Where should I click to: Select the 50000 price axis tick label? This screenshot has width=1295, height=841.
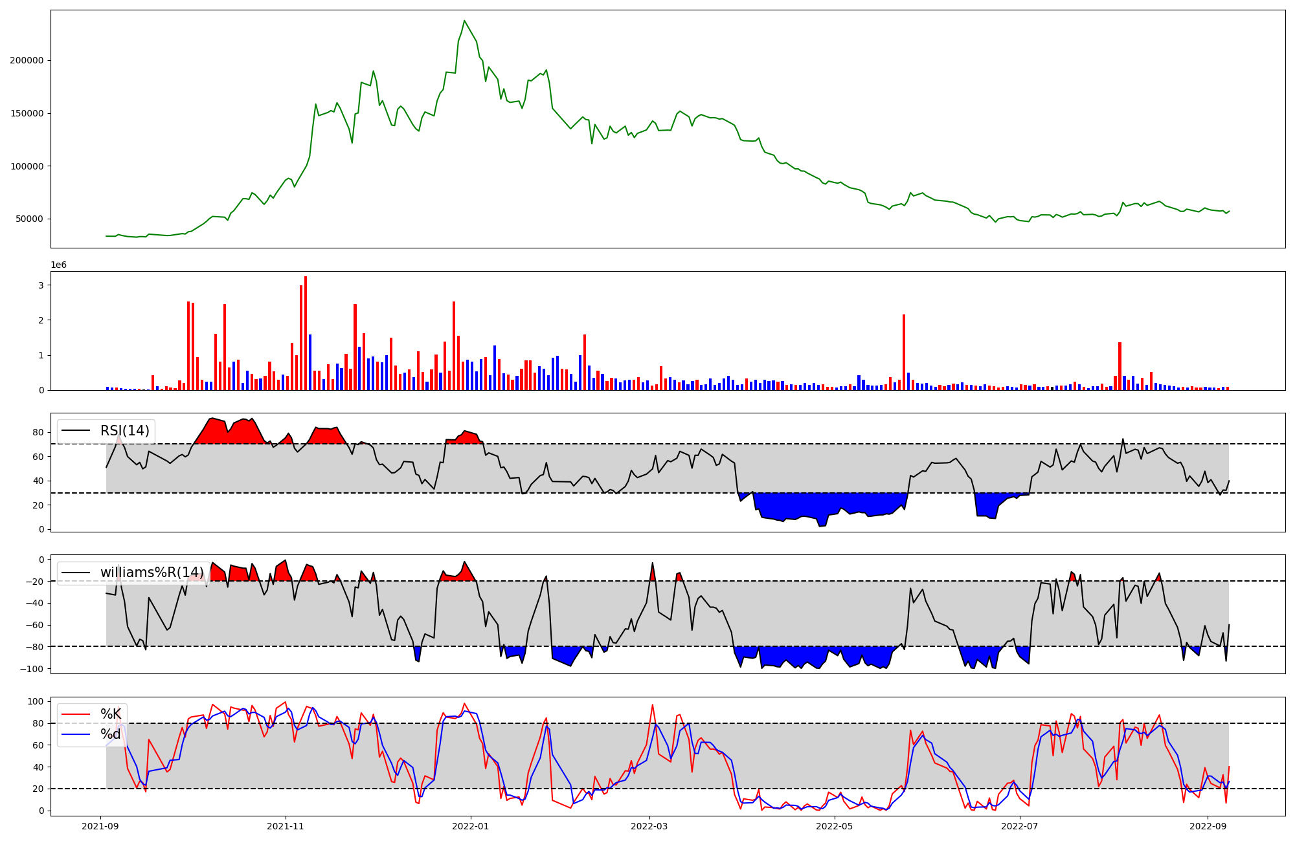point(29,219)
